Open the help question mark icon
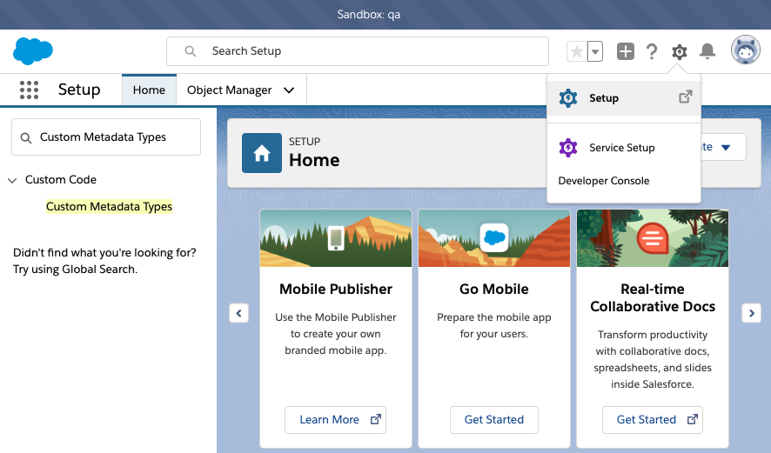The image size is (771, 453). tap(652, 51)
